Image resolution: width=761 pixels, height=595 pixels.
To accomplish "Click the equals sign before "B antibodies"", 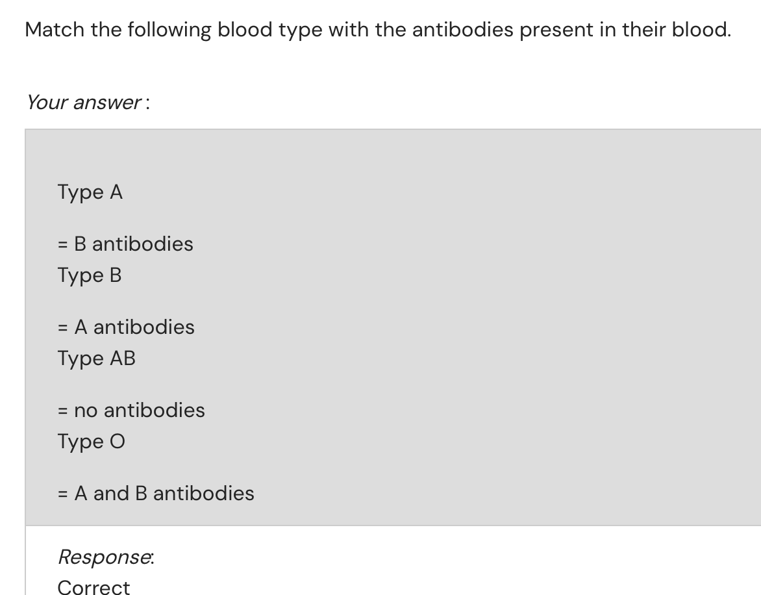I will (x=63, y=244).
